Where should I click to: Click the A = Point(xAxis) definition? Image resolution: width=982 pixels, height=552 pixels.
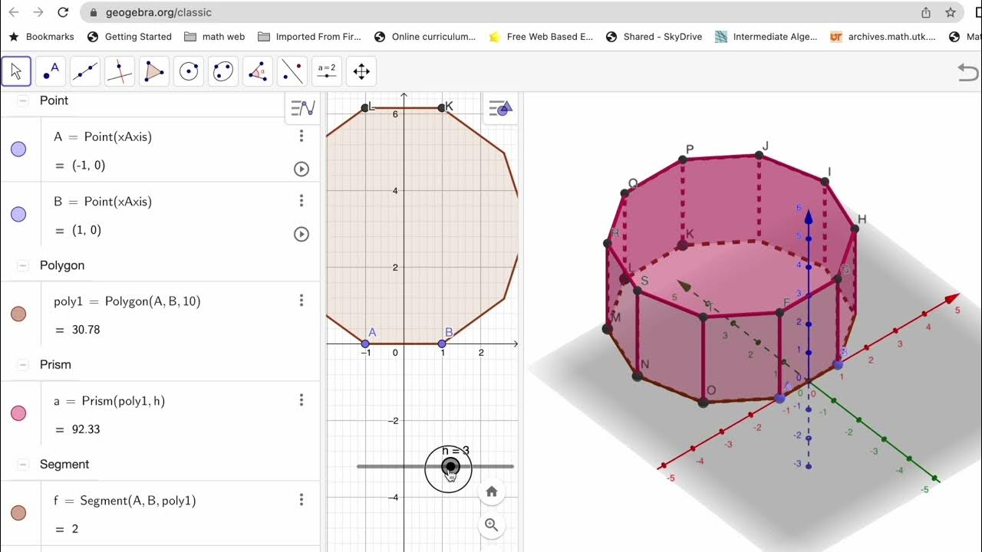coord(103,136)
